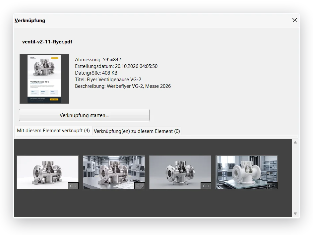Viewport: 313px width, 235px height.
Task: Open the white-background valve image thumbnail
Action: click(47, 172)
